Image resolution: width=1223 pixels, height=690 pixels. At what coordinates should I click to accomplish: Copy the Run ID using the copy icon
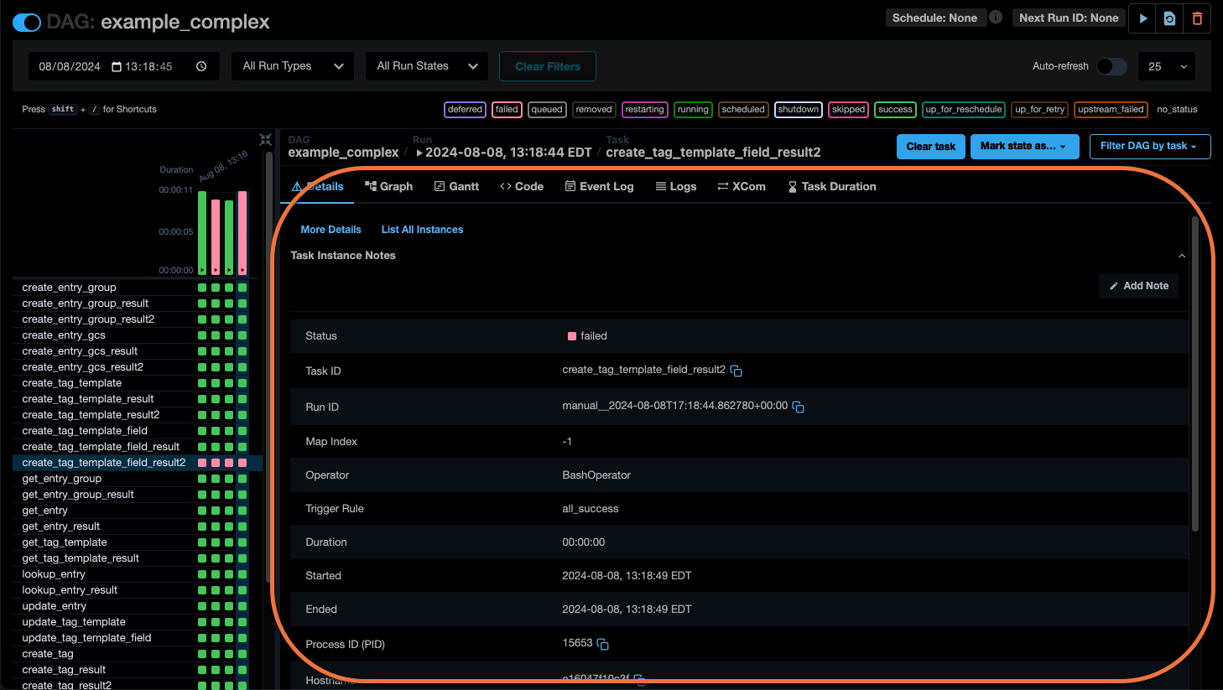(x=798, y=407)
